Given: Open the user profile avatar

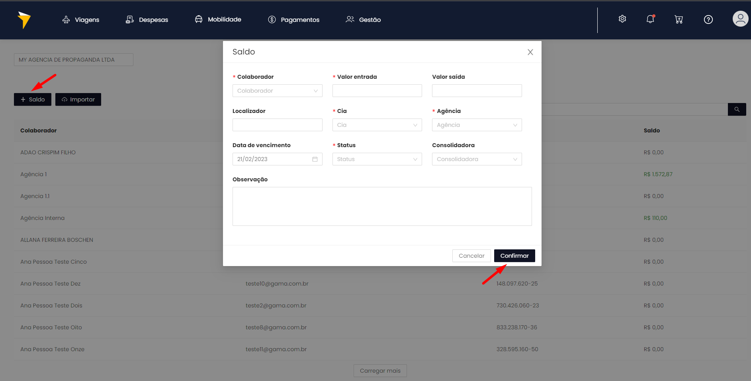Looking at the screenshot, I should tap(740, 19).
